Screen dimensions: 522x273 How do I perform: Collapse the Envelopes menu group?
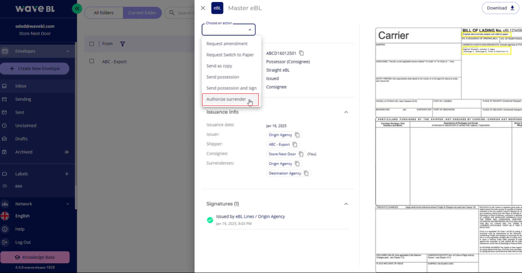pos(68,51)
